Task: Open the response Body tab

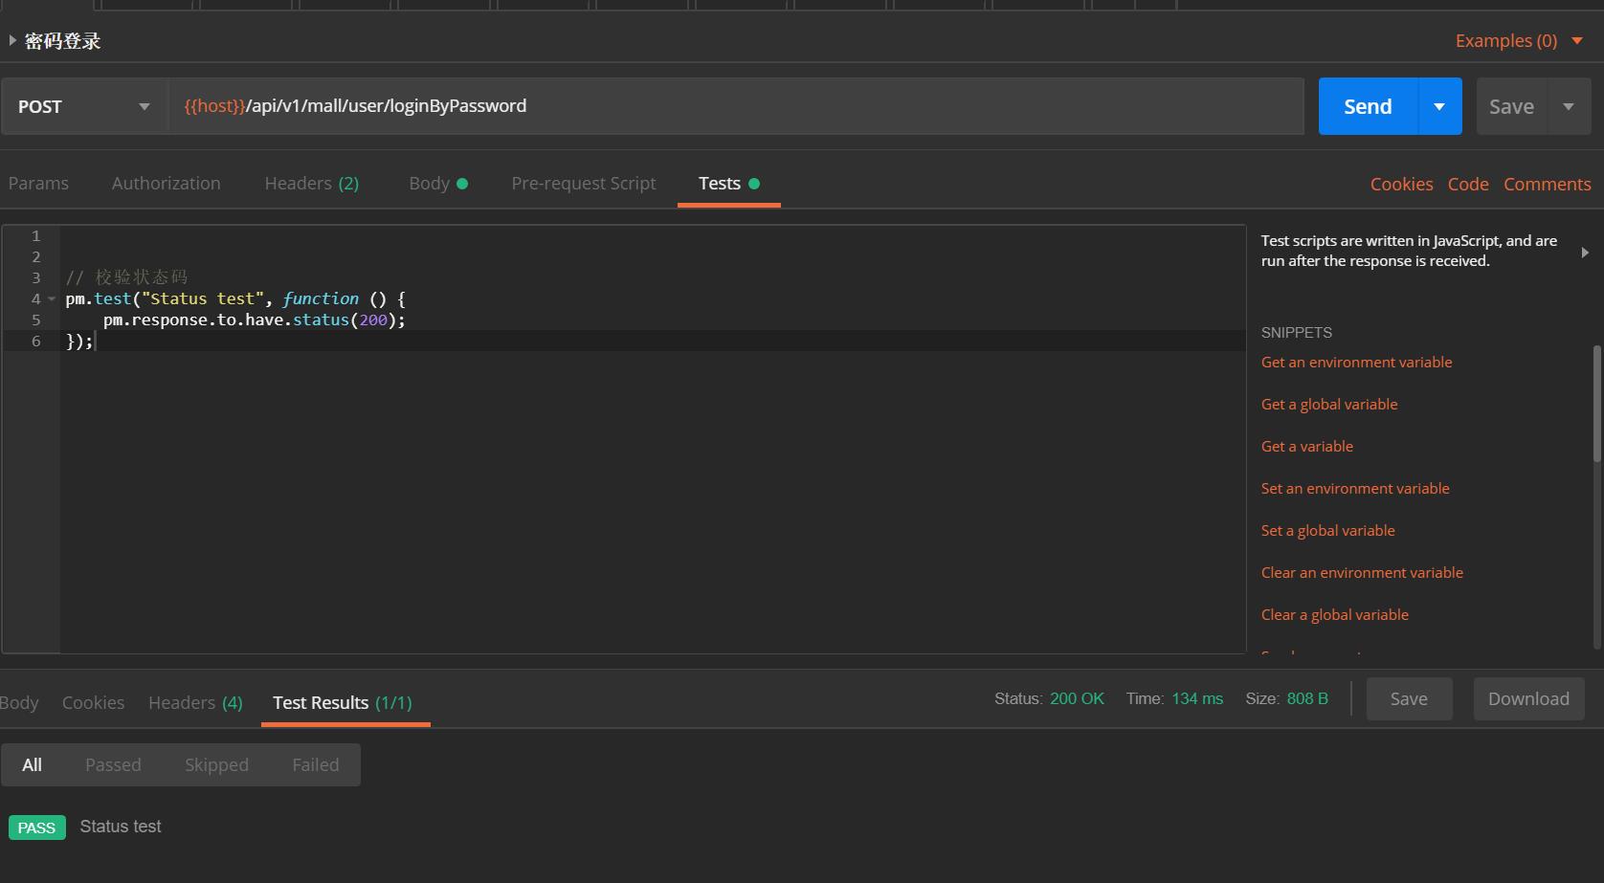Action: [x=18, y=702]
